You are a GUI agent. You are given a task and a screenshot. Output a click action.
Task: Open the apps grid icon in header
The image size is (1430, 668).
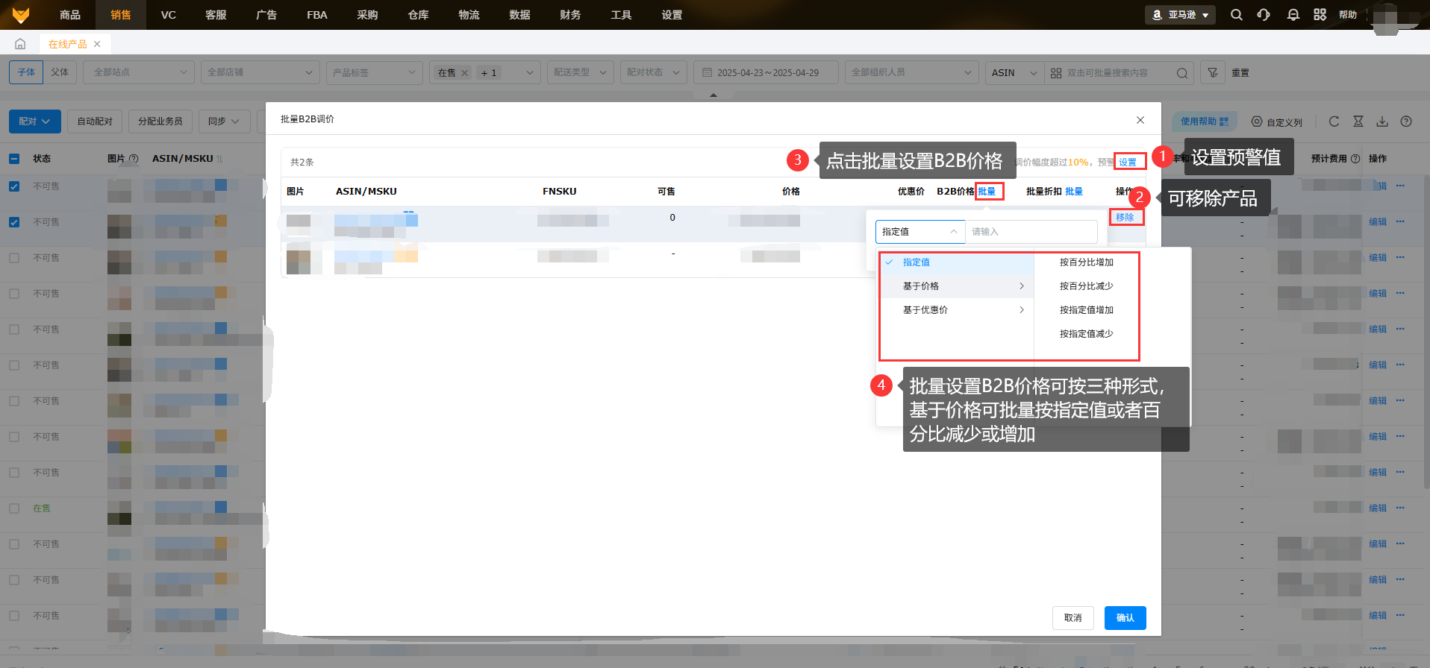pyautogui.click(x=1320, y=15)
